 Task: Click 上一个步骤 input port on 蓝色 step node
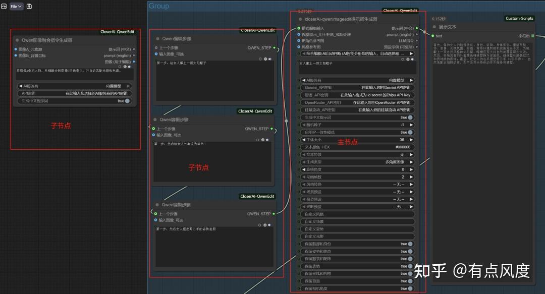(x=153, y=129)
